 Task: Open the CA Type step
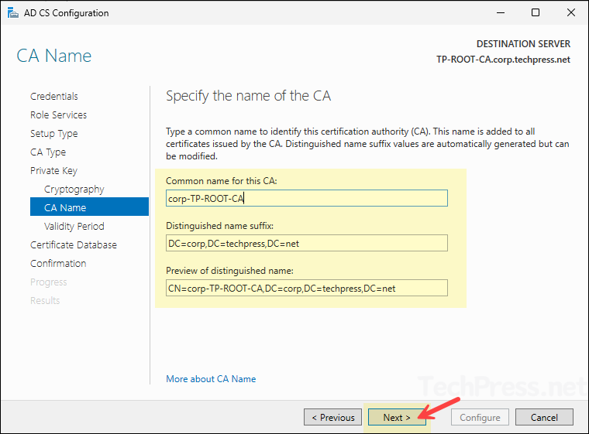[48, 152]
